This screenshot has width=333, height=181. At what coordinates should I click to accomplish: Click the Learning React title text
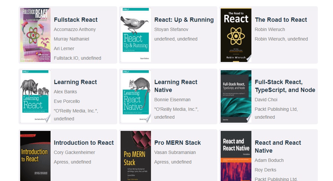coord(75,82)
